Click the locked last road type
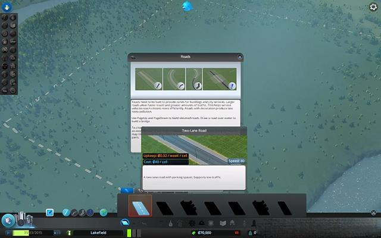Image resolution: width=381 pixels, height=238 pixels. coord(286,206)
